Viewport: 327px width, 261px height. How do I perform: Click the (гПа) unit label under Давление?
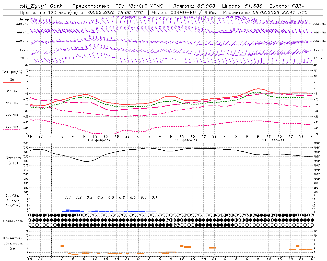click(13, 163)
